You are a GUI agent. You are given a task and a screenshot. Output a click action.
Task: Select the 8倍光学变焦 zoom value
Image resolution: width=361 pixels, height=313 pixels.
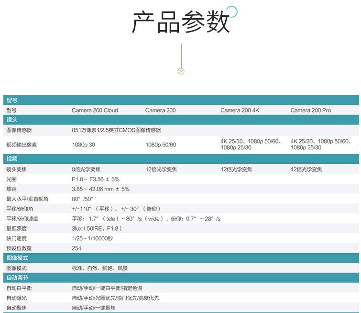point(86,169)
